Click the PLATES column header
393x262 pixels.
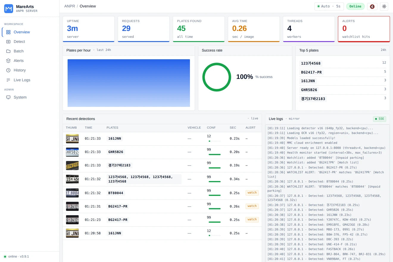point(113,128)
